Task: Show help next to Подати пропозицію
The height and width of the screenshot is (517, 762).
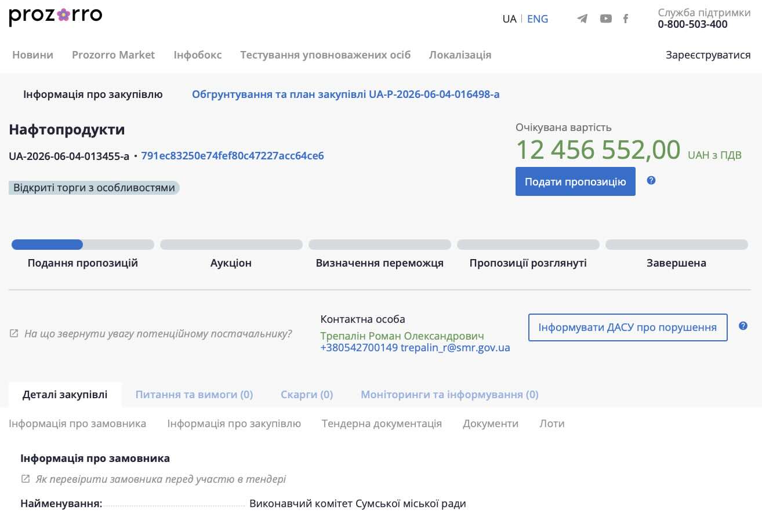Action: click(x=651, y=180)
